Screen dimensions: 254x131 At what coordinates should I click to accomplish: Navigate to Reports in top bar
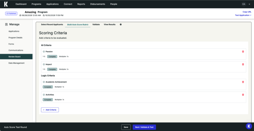point(81,4)
